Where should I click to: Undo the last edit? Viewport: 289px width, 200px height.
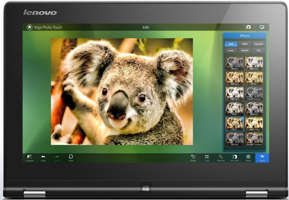click(43, 158)
